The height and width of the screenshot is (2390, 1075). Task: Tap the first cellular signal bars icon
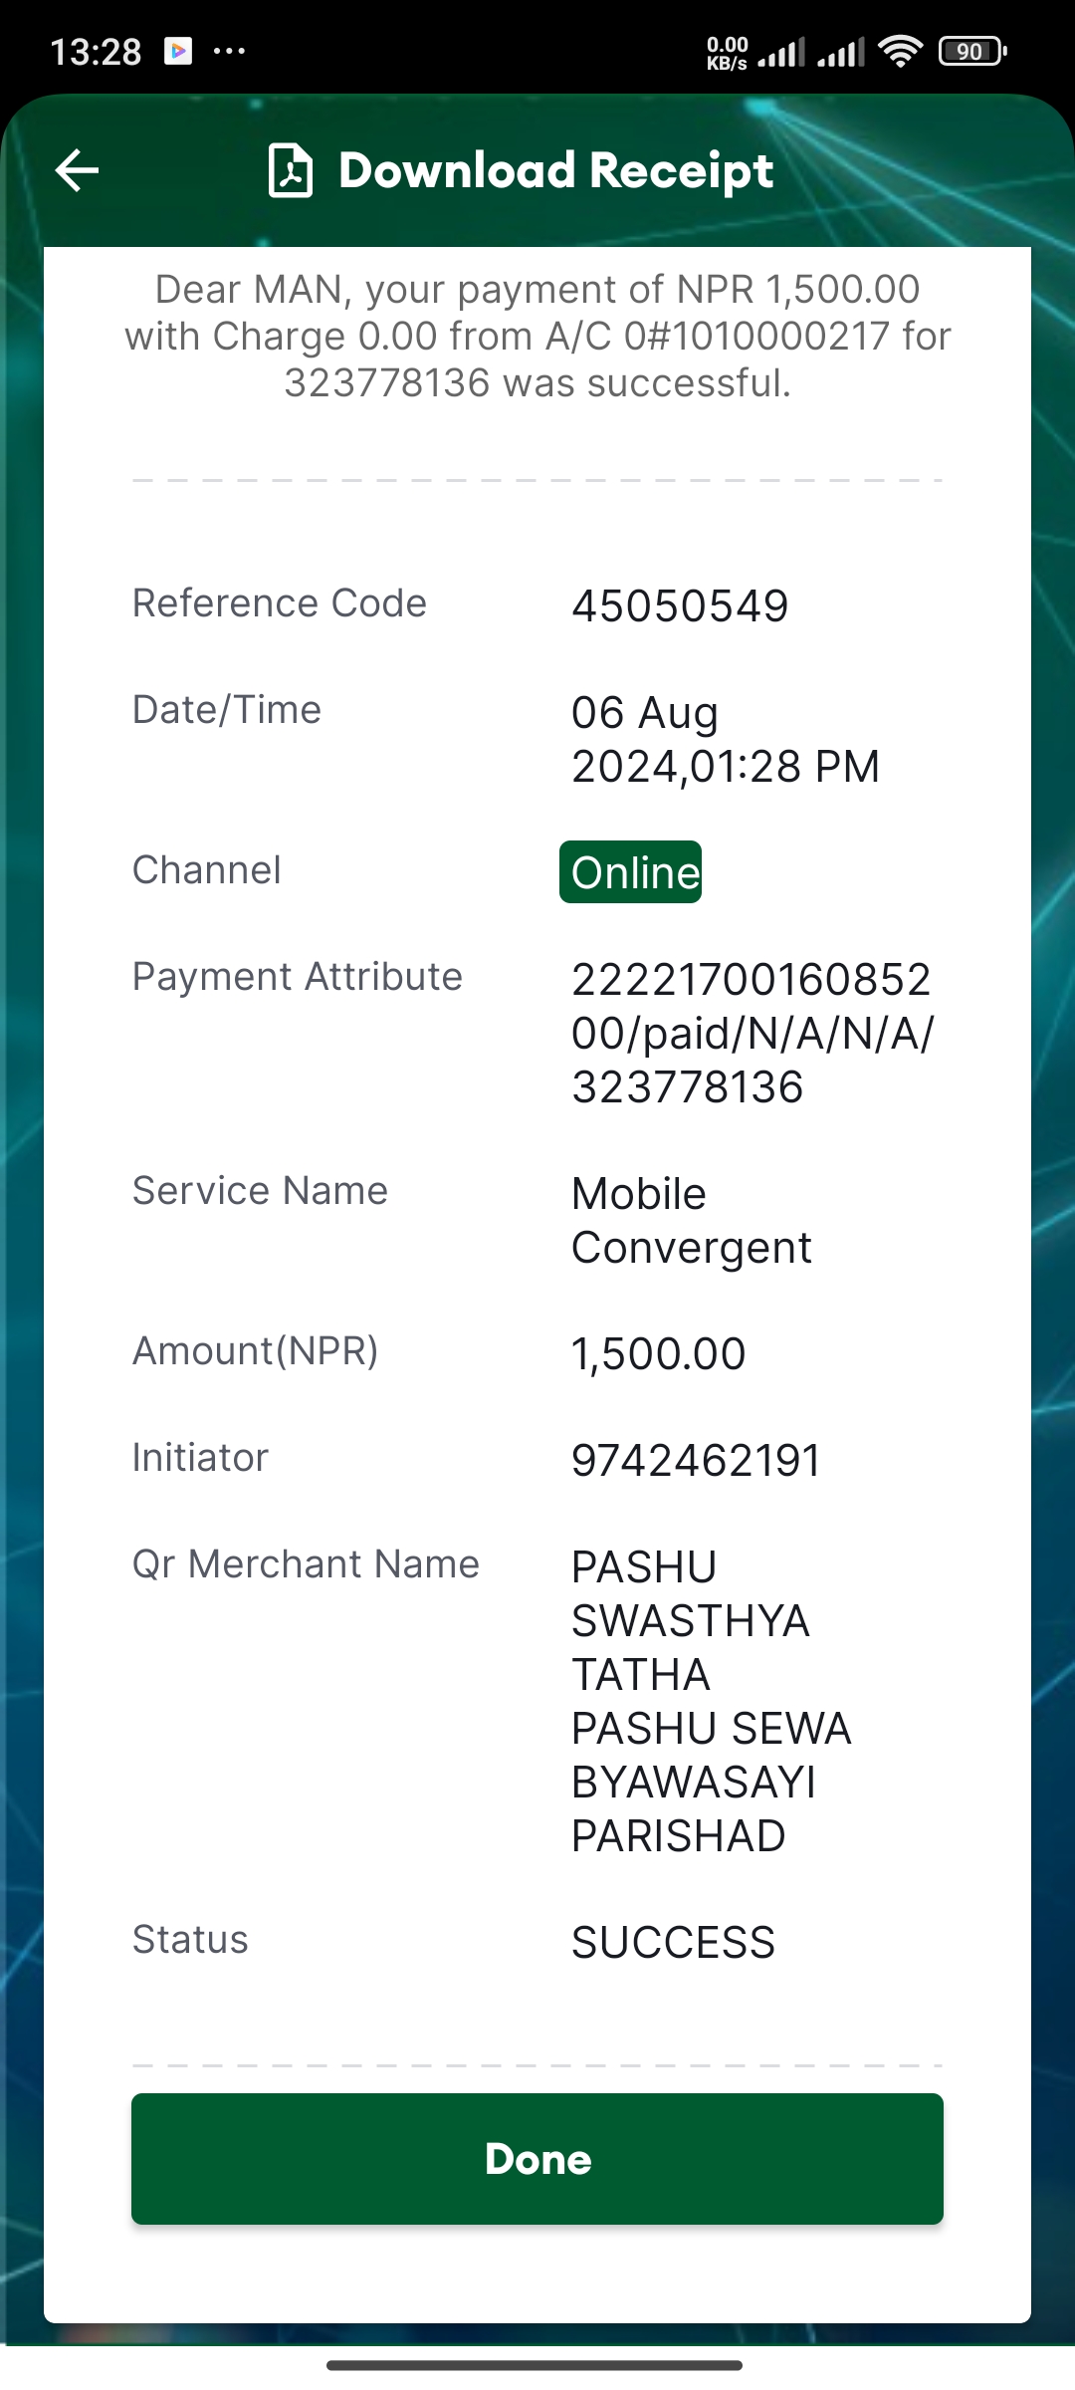781,51
